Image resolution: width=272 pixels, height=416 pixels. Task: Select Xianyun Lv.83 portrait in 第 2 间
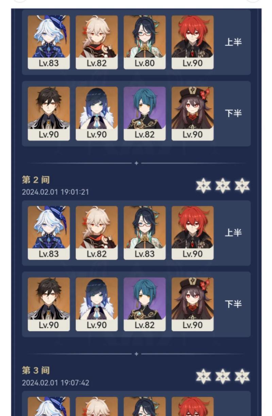pos(144,233)
